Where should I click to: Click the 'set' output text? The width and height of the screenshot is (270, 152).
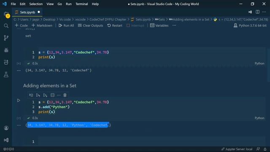coord(28,36)
